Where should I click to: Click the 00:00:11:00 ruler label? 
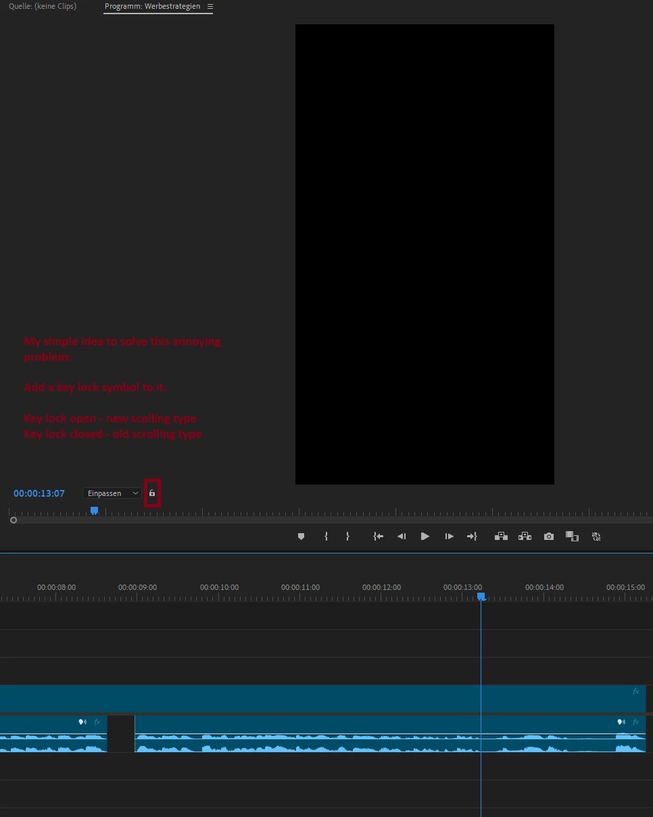[300, 587]
